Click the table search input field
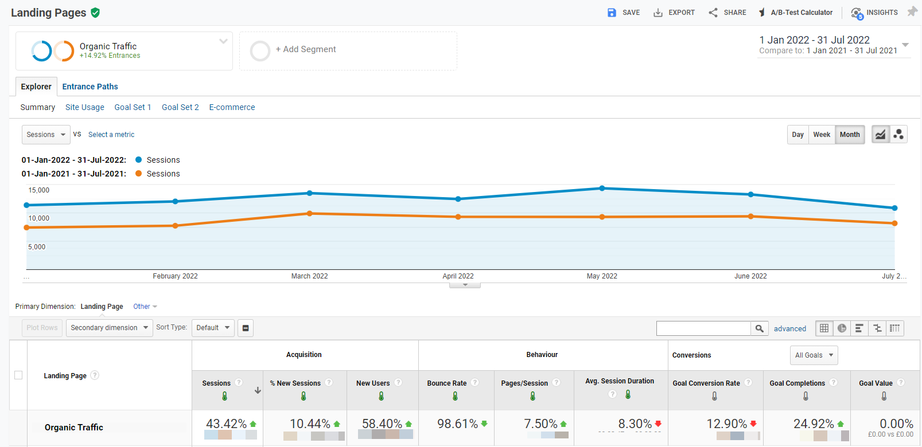Viewport: 922px width, 447px height. tap(703, 328)
